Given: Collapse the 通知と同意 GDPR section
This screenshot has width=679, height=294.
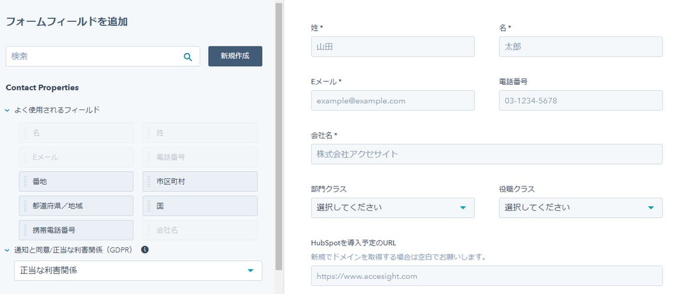Looking at the screenshot, I should point(8,250).
